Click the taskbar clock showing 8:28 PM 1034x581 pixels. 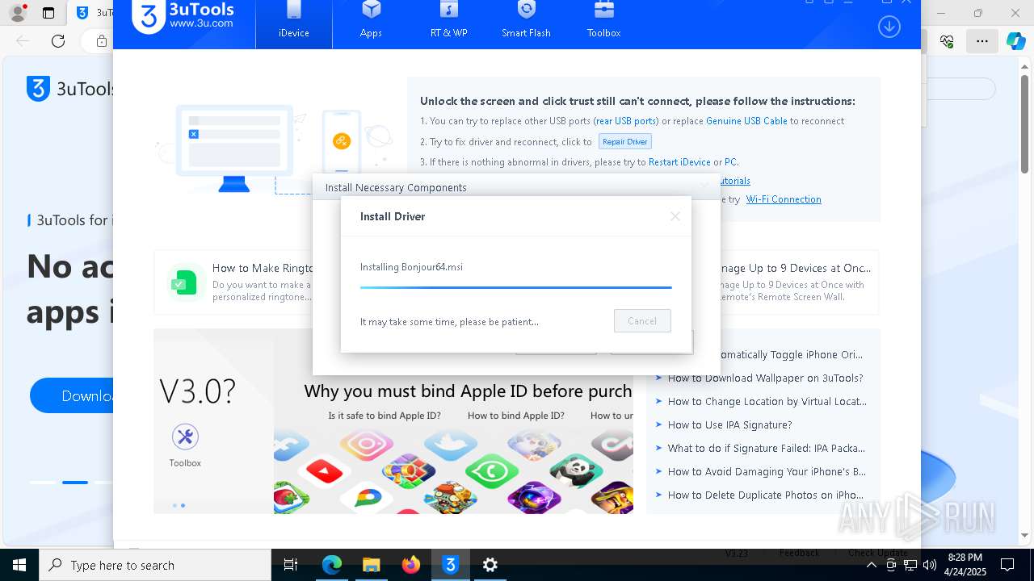click(x=965, y=565)
